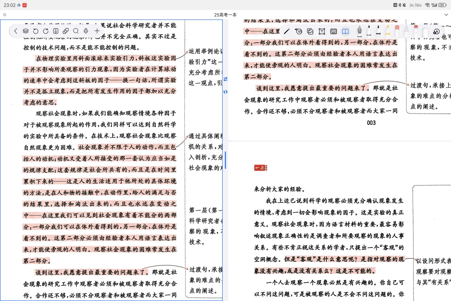Select the red-tipped laser pointer
This screenshot has width=451, height=301.
coord(416,31)
